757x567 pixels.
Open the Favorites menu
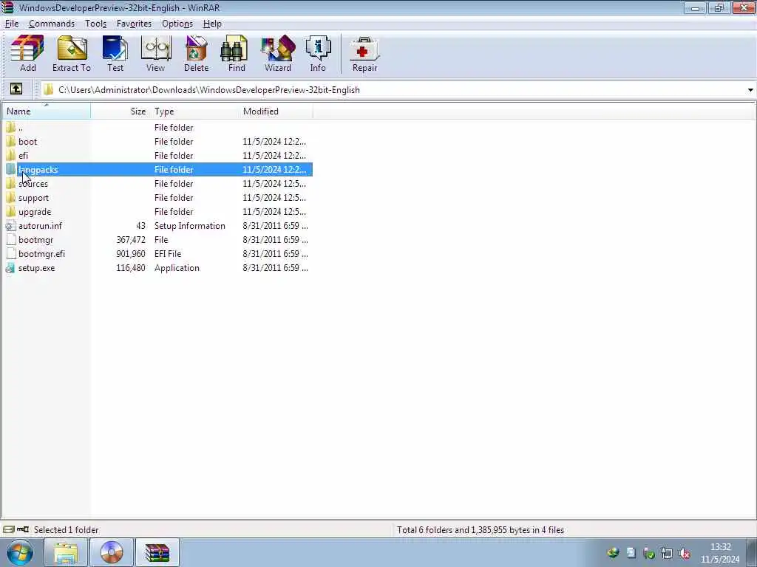(134, 24)
